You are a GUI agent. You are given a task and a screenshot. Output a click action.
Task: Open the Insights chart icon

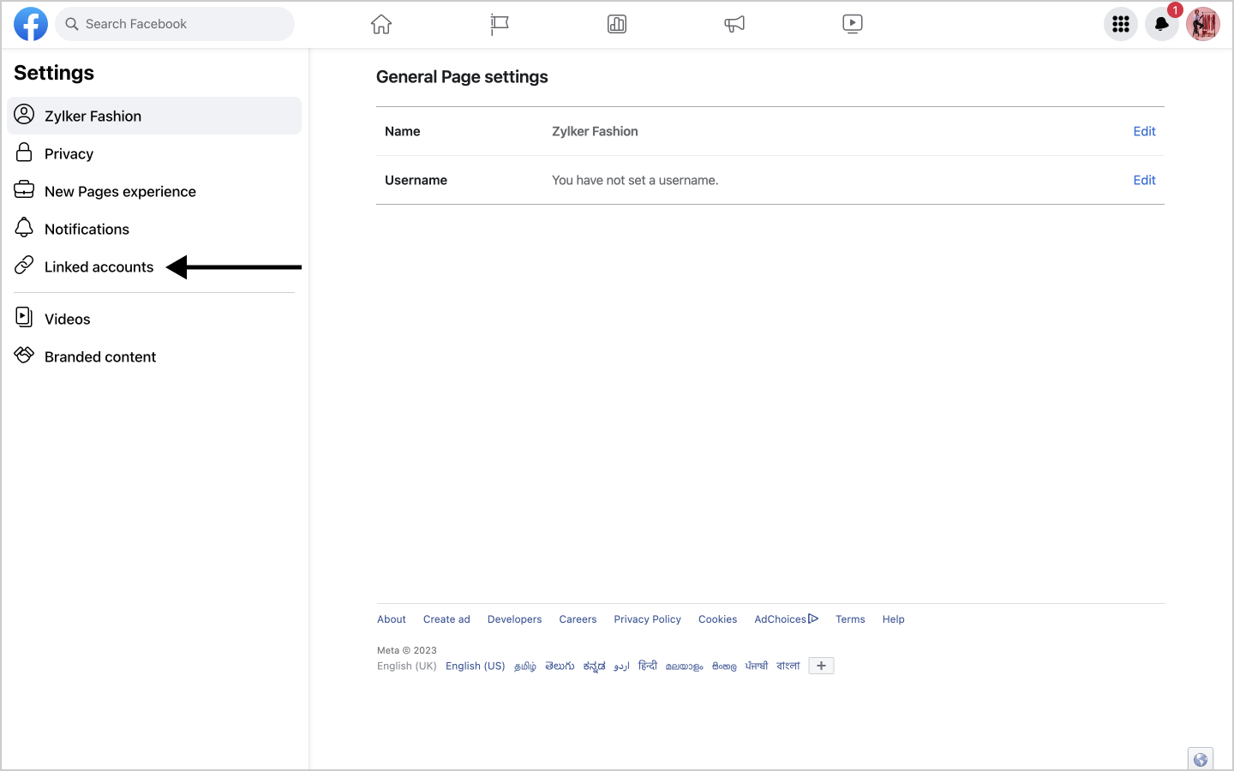point(617,24)
